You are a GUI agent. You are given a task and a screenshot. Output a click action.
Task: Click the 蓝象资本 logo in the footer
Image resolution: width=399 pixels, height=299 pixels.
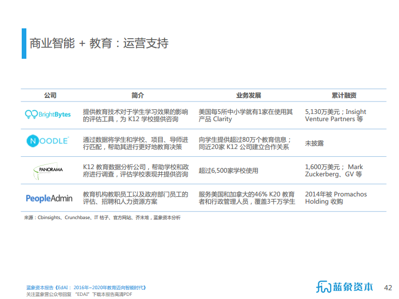point(344,287)
